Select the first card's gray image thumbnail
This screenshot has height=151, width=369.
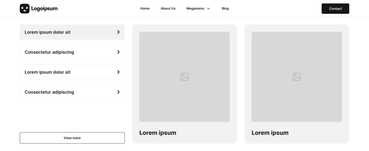pos(184,77)
